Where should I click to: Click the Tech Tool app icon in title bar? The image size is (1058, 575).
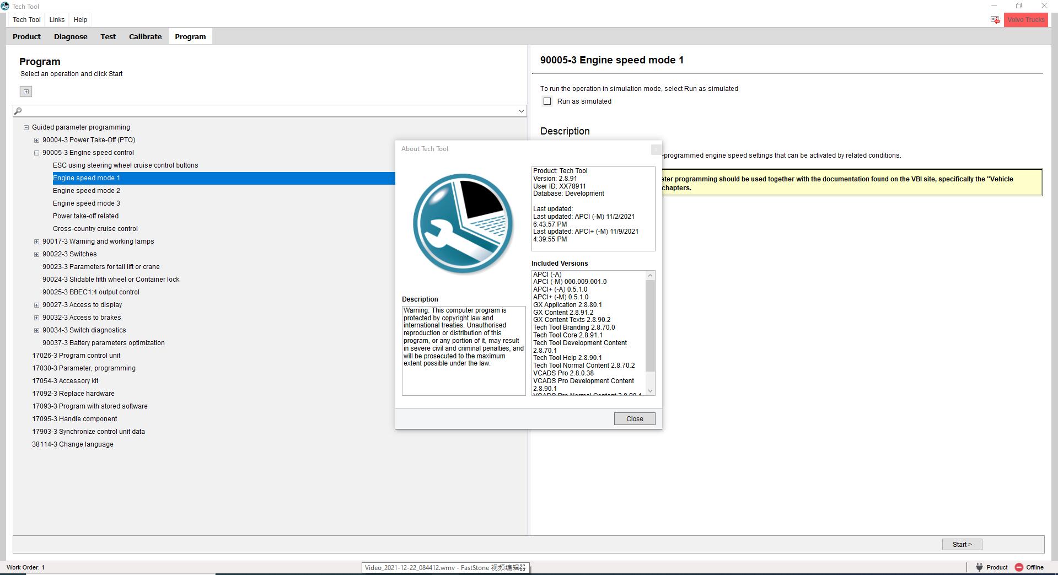click(x=5, y=6)
